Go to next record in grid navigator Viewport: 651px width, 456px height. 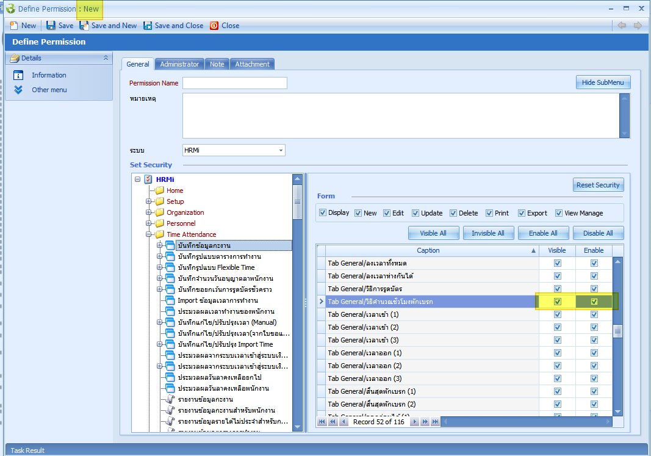[415, 422]
